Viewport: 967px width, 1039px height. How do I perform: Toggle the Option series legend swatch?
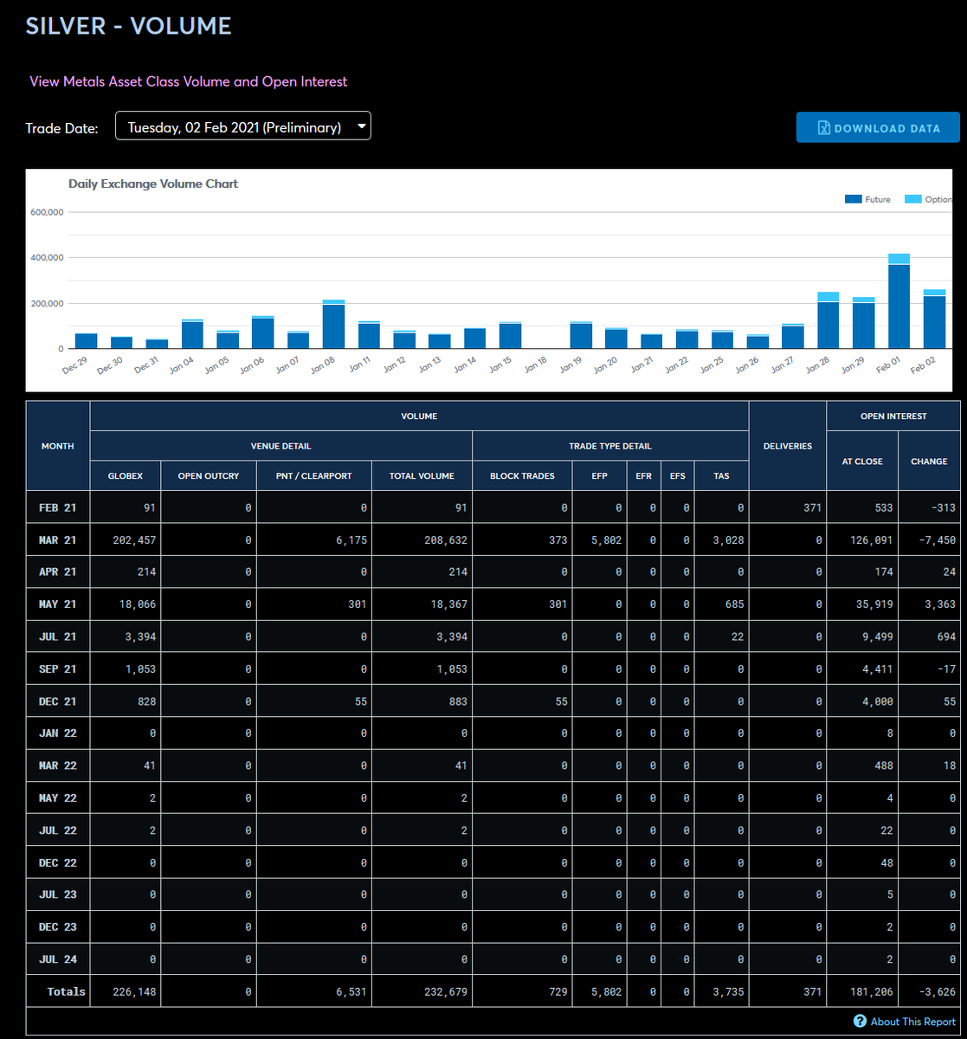coord(912,199)
